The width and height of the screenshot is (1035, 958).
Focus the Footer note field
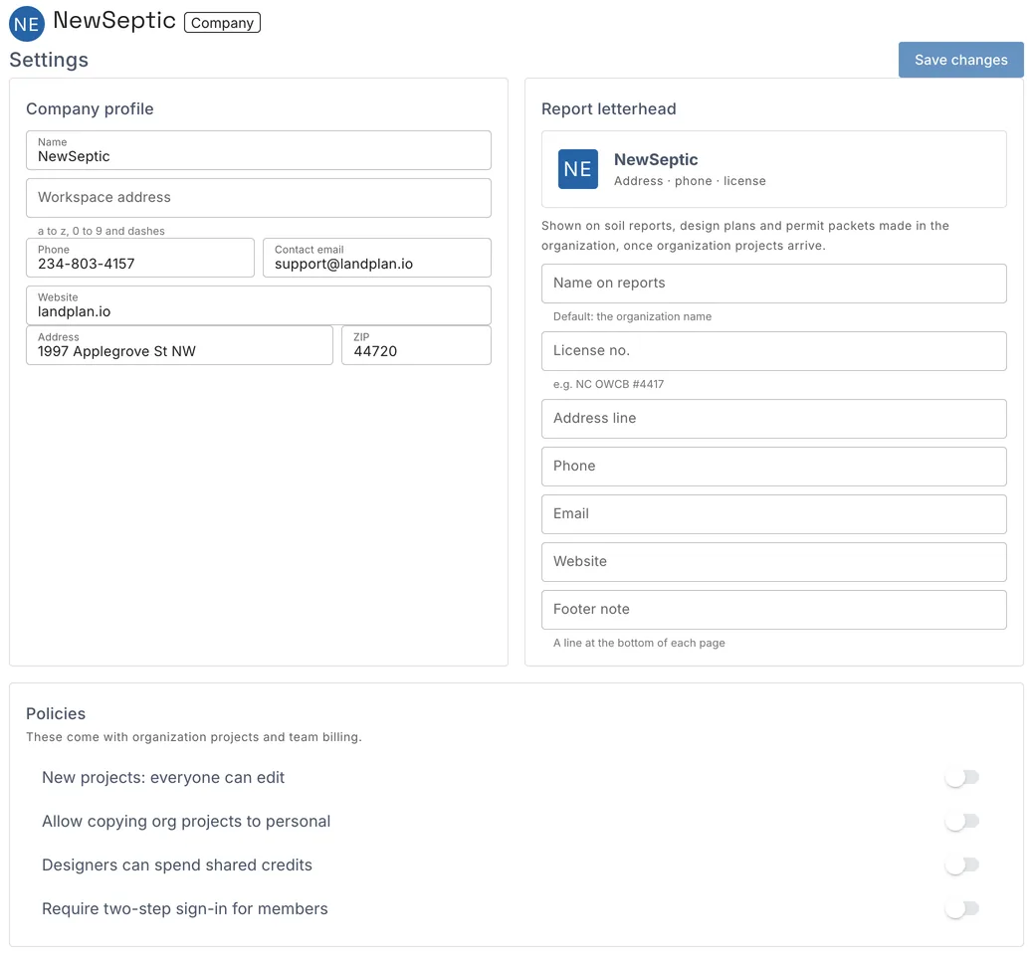tap(773, 610)
